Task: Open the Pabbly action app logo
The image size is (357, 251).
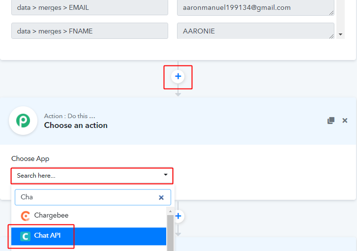Action: (x=23, y=121)
